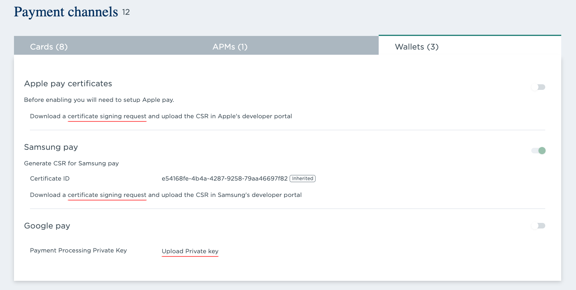The height and width of the screenshot is (290, 576).
Task: Click the Apple pay certificates section title
Action: [68, 84]
